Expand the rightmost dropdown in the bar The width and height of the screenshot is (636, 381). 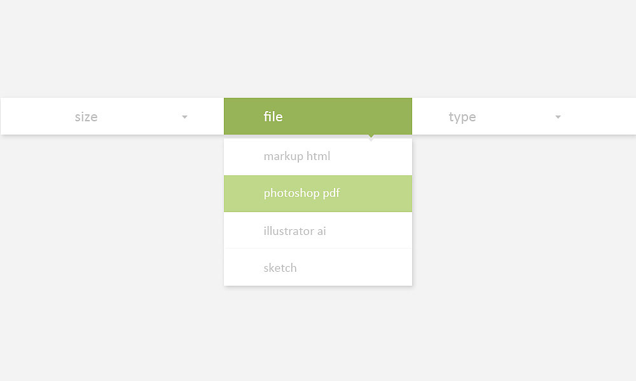[x=523, y=116]
